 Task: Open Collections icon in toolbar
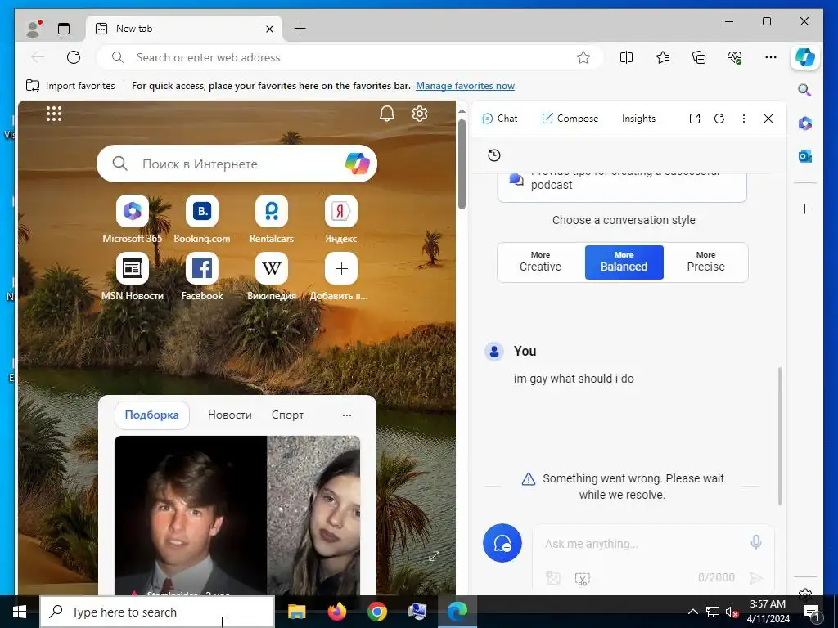tap(699, 57)
